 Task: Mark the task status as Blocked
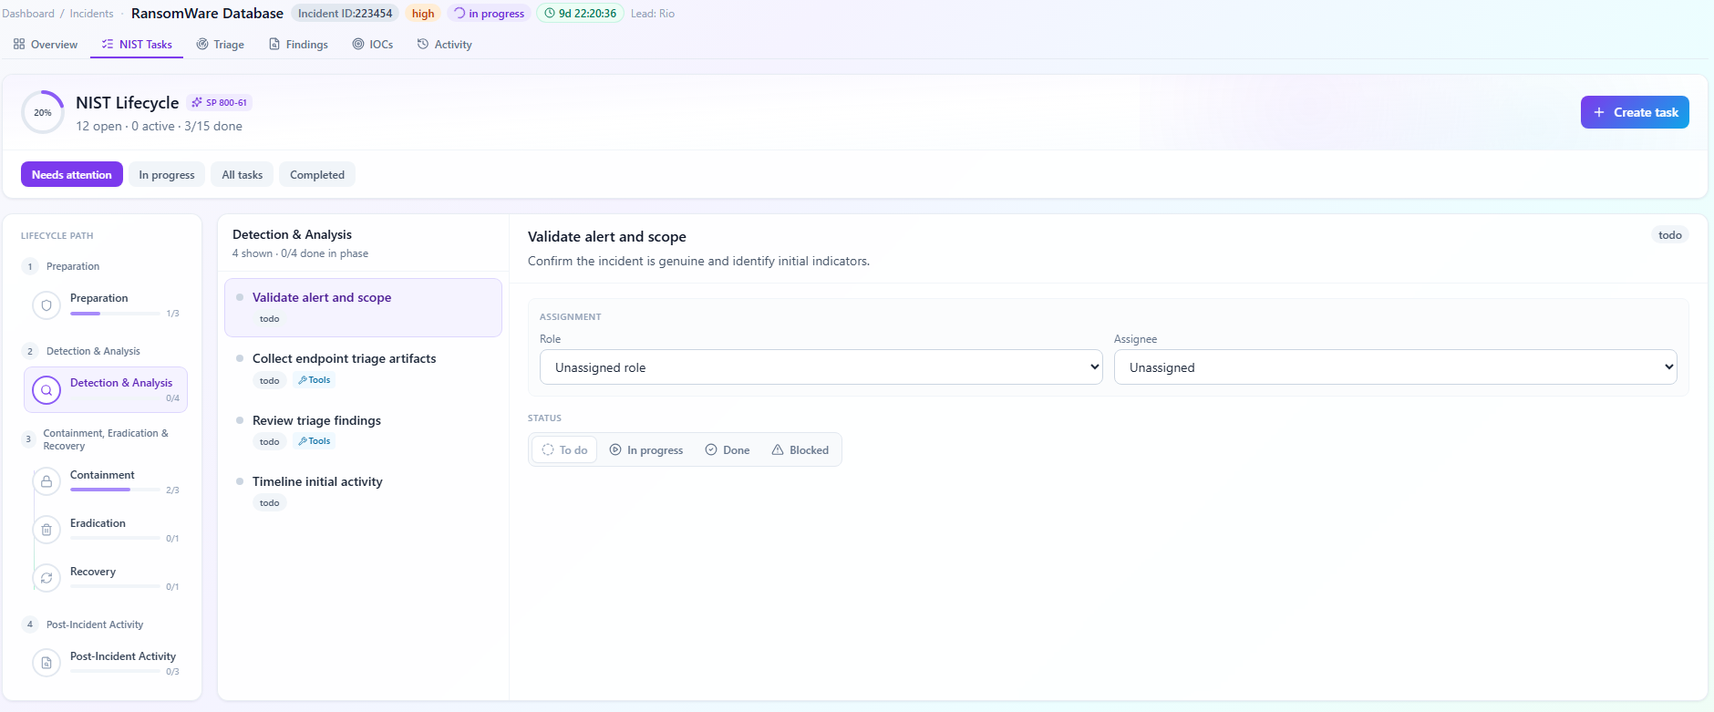pos(800,449)
